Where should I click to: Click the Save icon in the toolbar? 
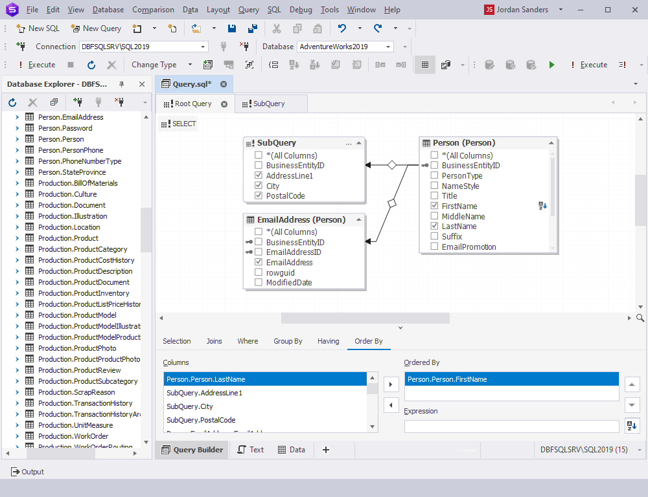231,28
